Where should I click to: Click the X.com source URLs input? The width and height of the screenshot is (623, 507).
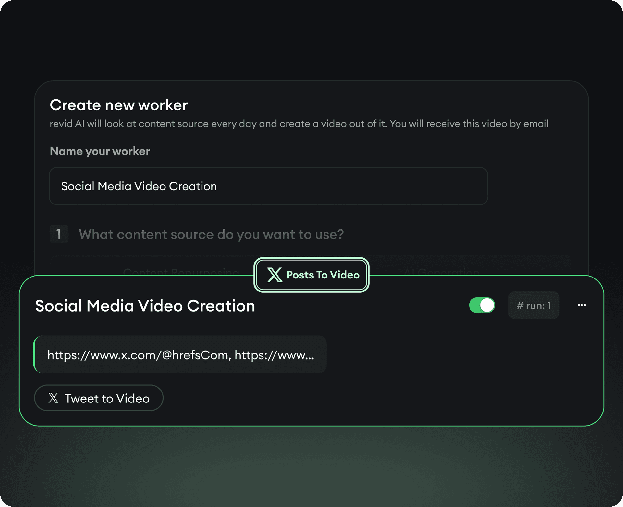pos(180,354)
